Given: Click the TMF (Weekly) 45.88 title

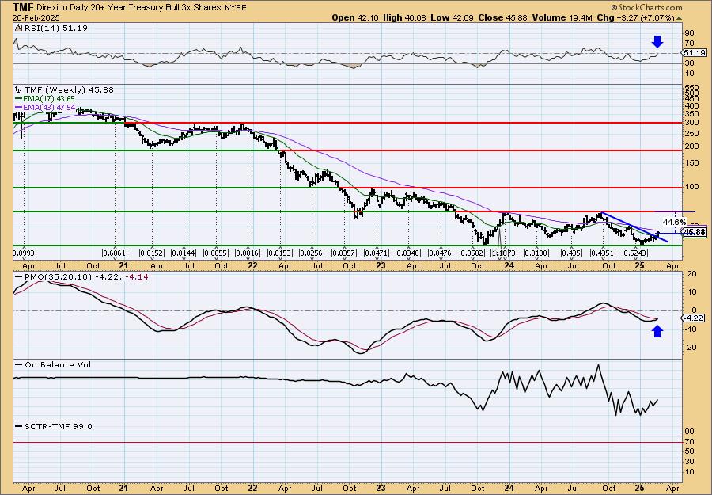Looking at the screenshot, I should (x=68, y=89).
